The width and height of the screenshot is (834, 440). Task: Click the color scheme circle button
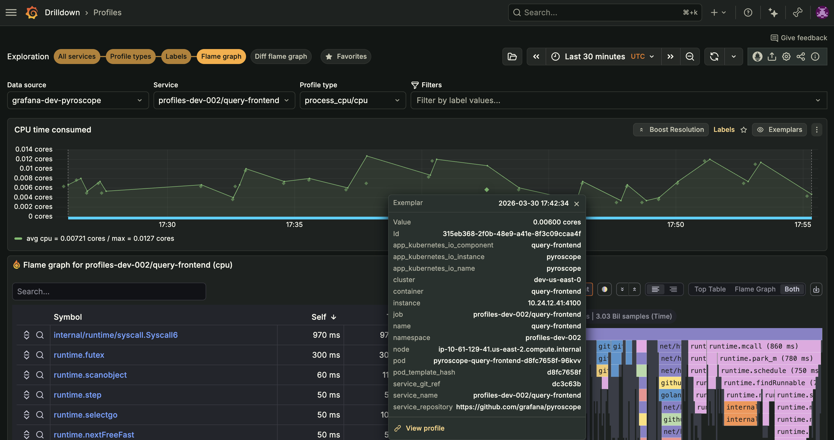pyautogui.click(x=604, y=289)
